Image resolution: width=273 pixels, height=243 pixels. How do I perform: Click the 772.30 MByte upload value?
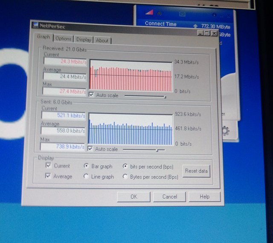[215, 26]
